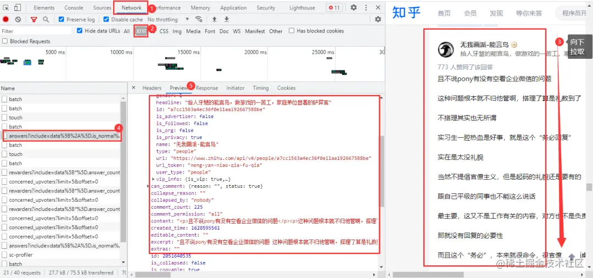
Task: Filter requests by XHR
Action: 141,31
